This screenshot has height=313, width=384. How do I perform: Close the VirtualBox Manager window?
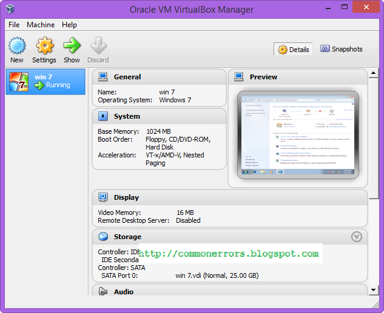[366, 7]
